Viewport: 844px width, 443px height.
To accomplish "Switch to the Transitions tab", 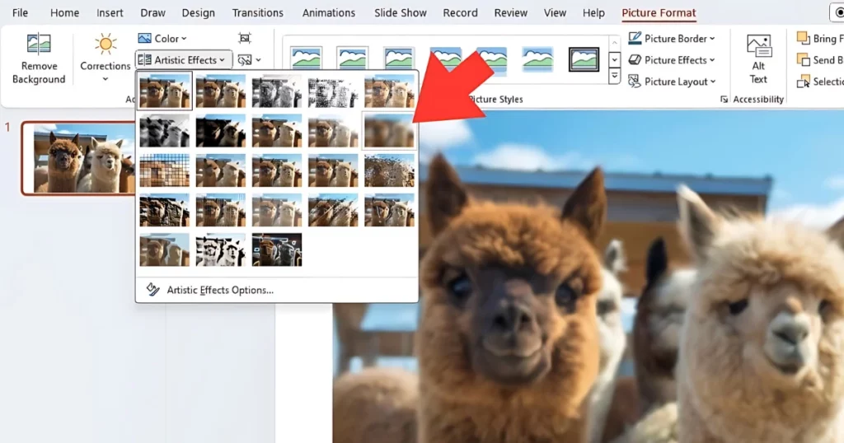I will point(258,13).
